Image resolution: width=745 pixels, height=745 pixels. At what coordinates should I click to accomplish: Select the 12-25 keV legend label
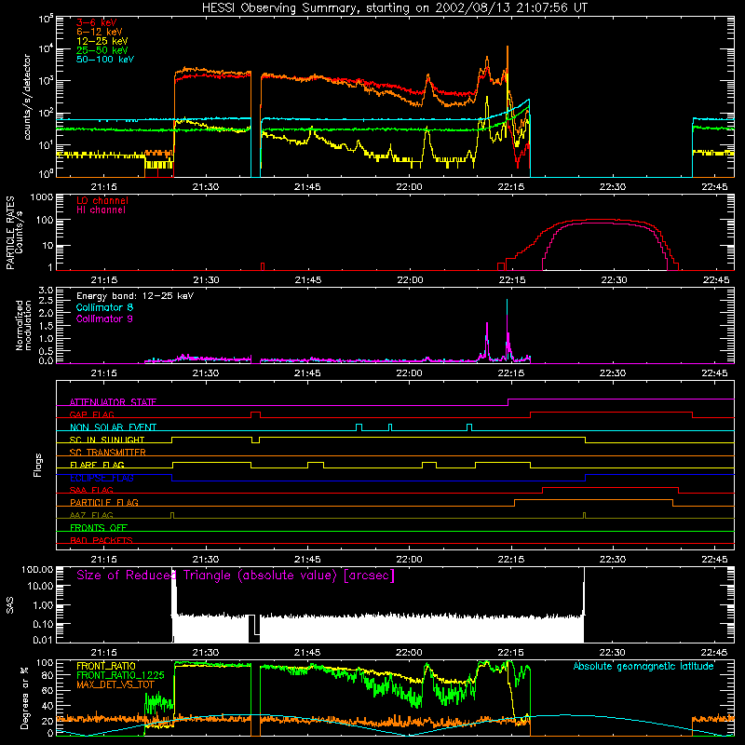(x=102, y=41)
